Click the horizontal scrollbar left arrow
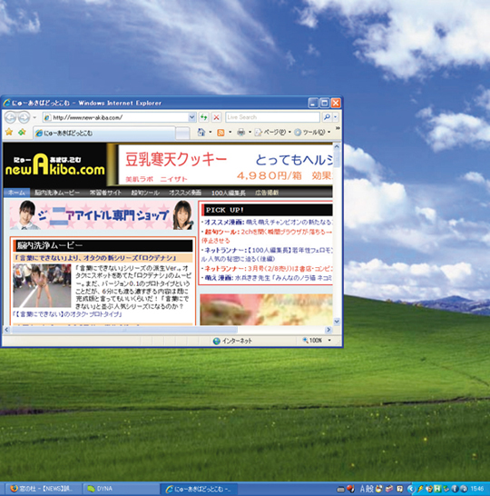 click(x=6, y=330)
